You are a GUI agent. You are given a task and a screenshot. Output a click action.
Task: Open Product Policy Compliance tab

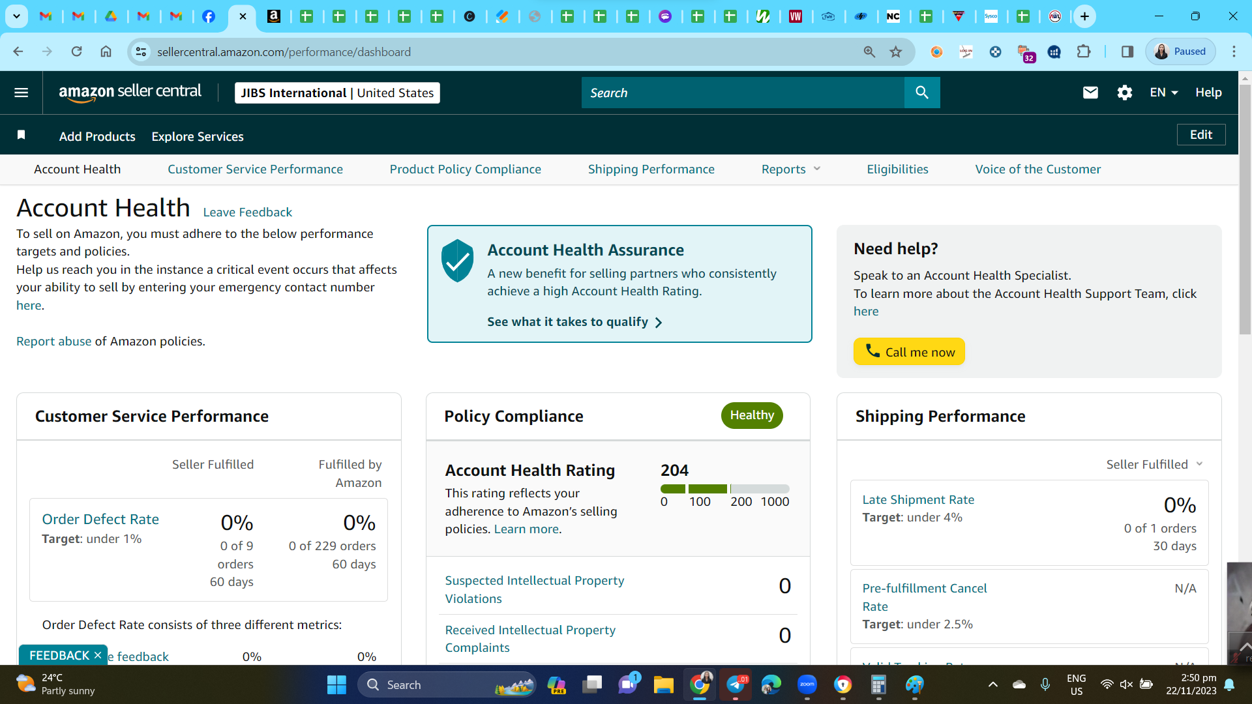[465, 169]
